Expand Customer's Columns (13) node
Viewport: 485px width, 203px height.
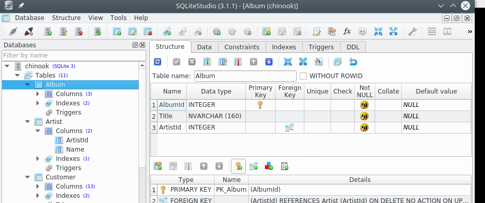pos(38,186)
